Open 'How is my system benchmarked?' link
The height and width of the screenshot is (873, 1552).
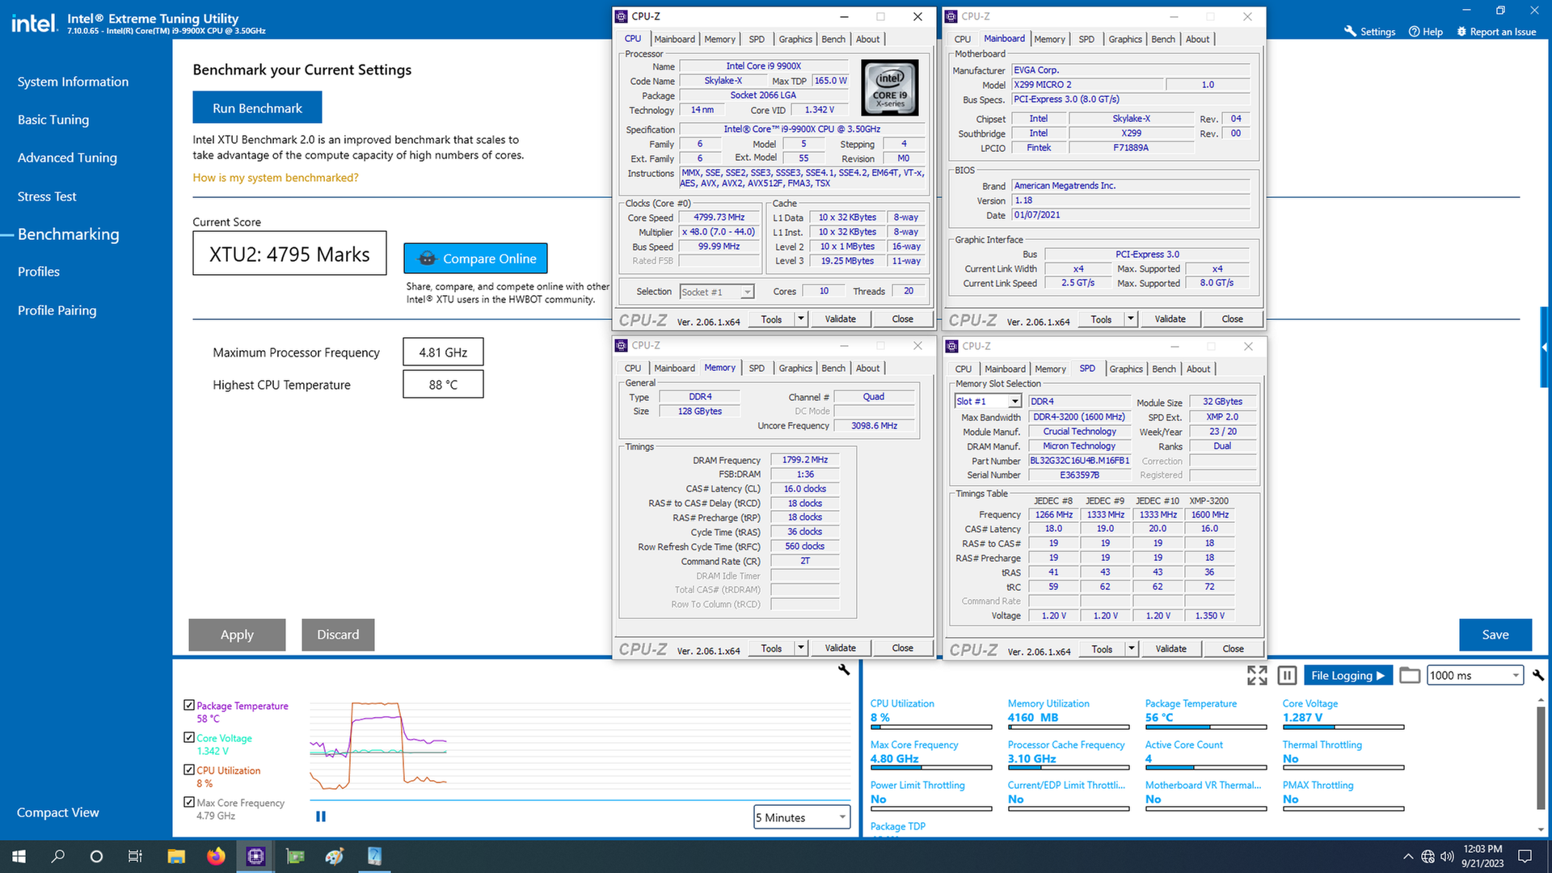pos(276,178)
